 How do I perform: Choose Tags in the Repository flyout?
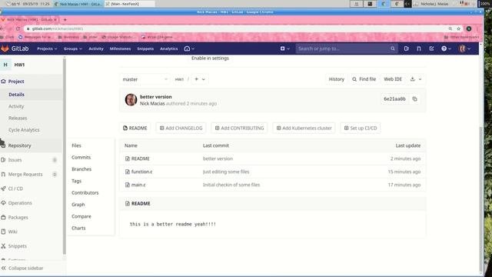tap(76, 182)
